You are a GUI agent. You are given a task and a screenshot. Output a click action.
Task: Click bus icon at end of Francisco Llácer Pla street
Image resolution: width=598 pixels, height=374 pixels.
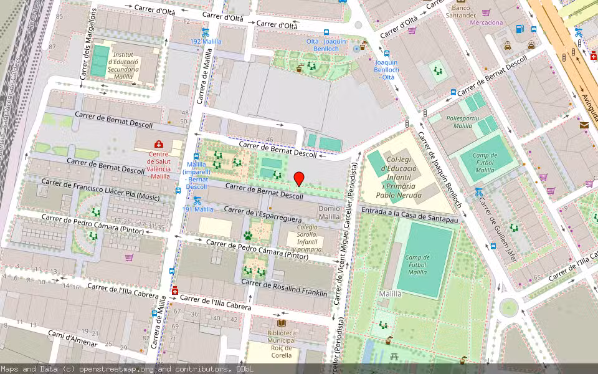[x=178, y=191]
